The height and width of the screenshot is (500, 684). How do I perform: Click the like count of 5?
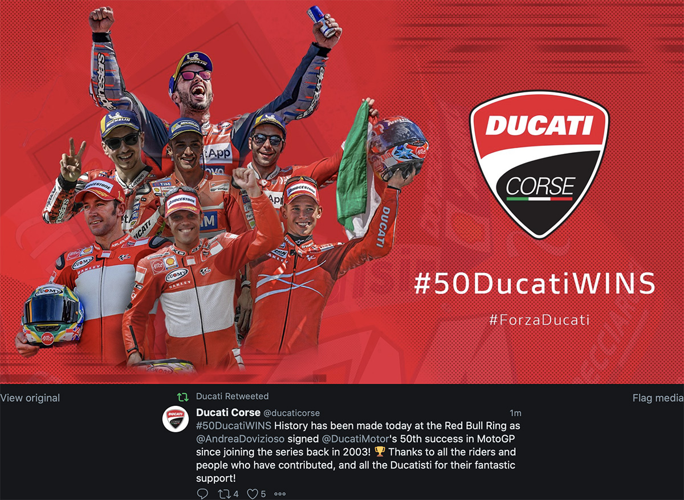263,494
